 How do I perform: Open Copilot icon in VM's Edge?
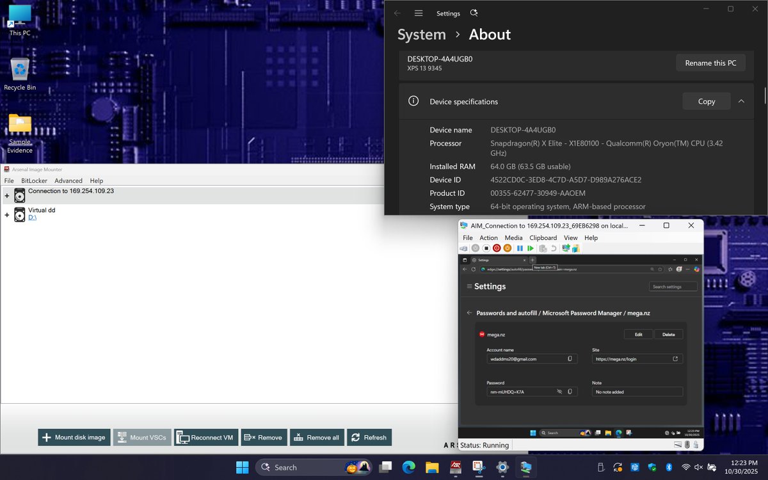(x=696, y=269)
